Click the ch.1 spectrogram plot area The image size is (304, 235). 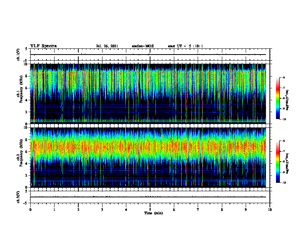coord(148,94)
